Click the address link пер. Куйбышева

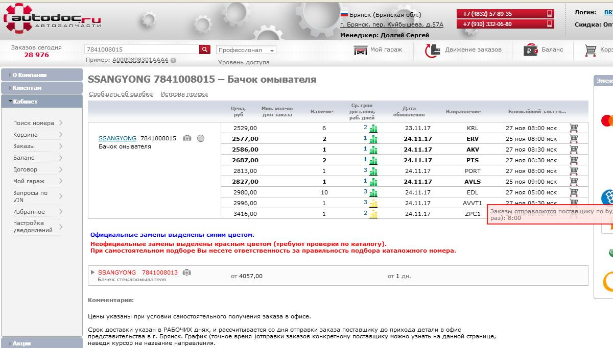click(x=392, y=24)
